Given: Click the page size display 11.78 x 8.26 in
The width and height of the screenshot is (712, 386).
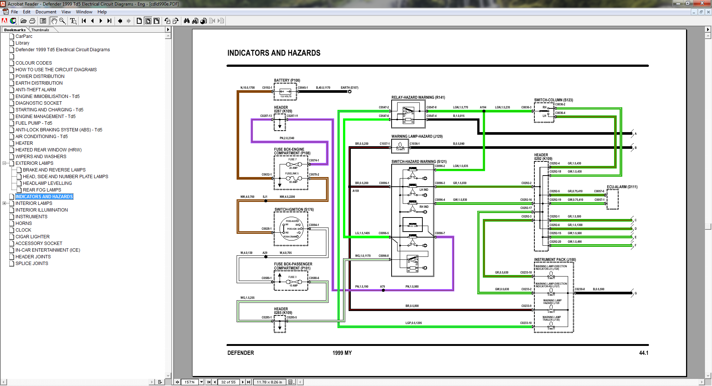Looking at the screenshot, I should [x=270, y=382].
